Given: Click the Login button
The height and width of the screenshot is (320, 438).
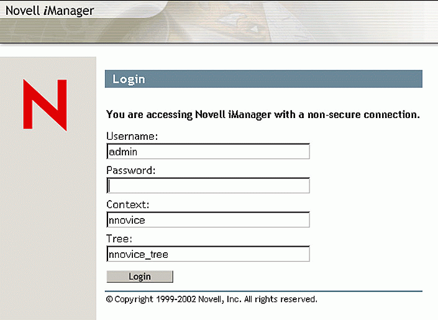Looking at the screenshot, I should point(140,277).
